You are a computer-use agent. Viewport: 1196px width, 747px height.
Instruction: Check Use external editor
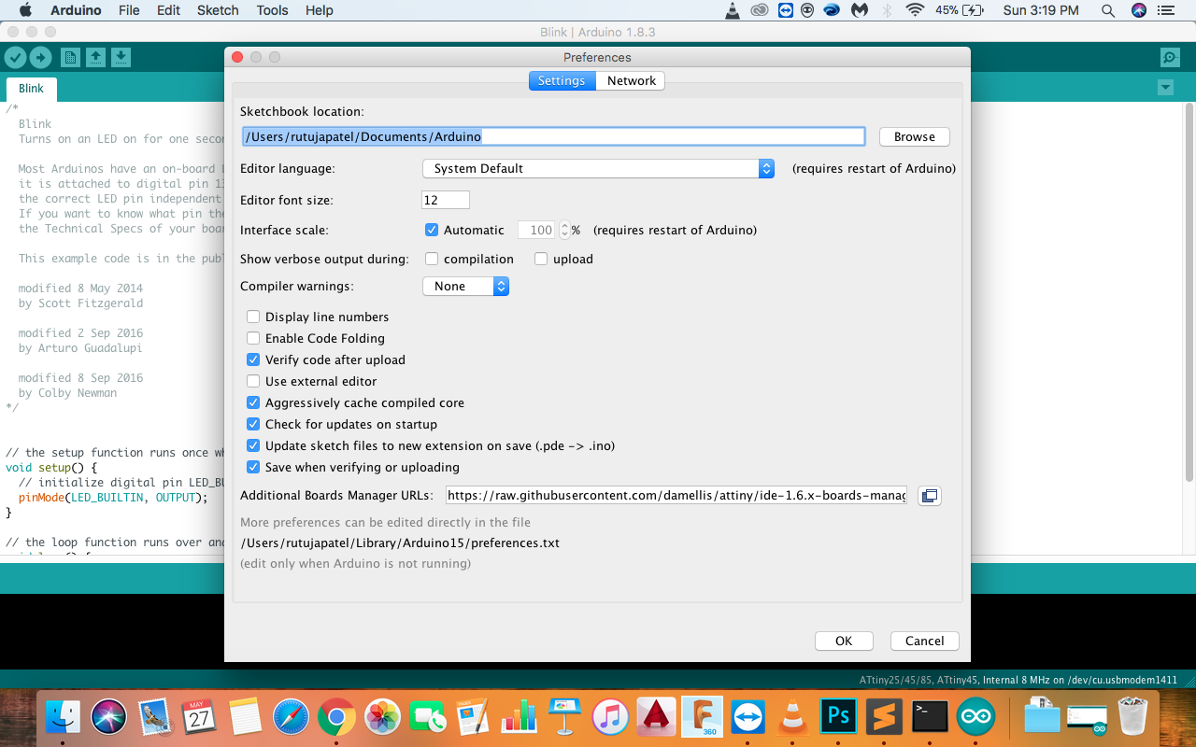click(253, 381)
